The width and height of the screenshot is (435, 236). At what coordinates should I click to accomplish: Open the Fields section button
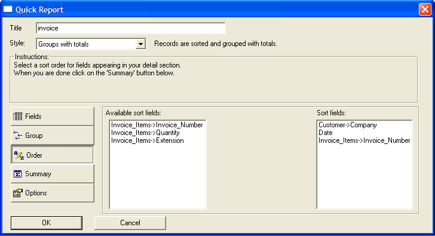53,117
